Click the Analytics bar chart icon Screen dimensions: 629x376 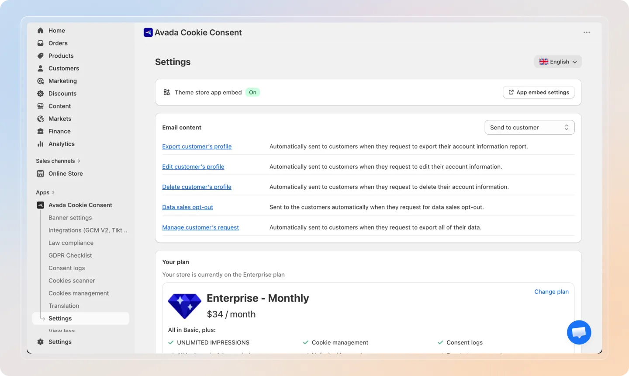coord(41,144)
